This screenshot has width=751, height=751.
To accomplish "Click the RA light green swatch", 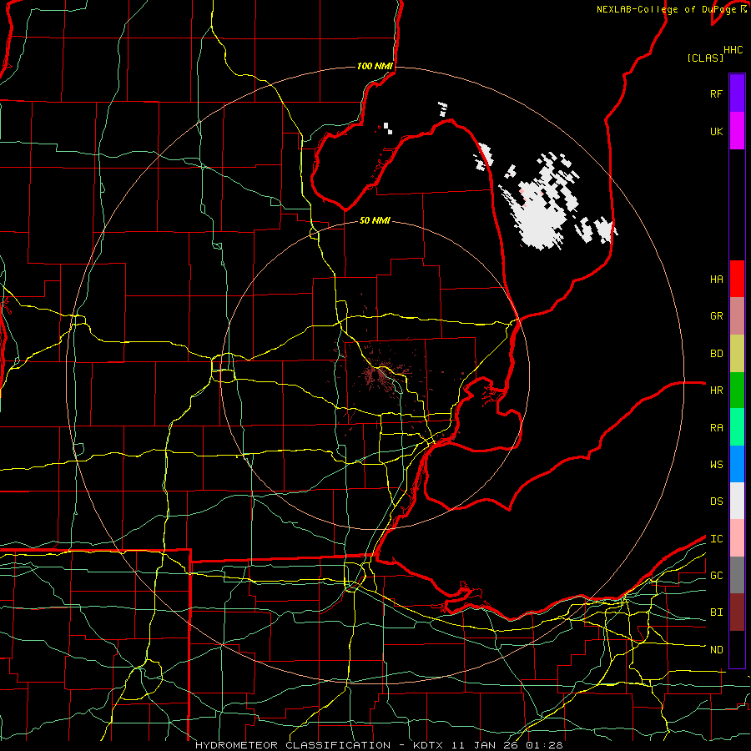I will 737,427.
